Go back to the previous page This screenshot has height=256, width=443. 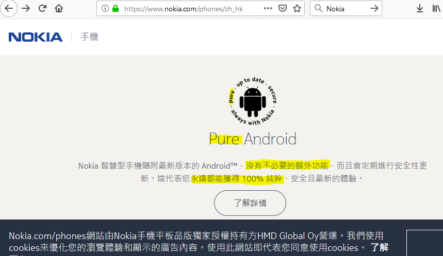9,8
